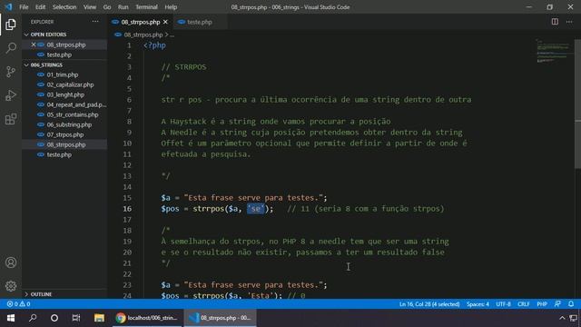Open File Explorer from taskbar
The image size is (581, 327).
(99, 318)
